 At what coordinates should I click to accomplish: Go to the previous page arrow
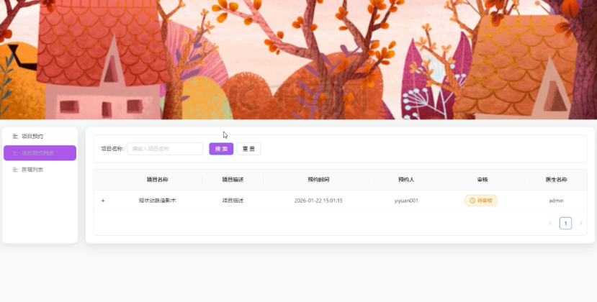point(550,224)
